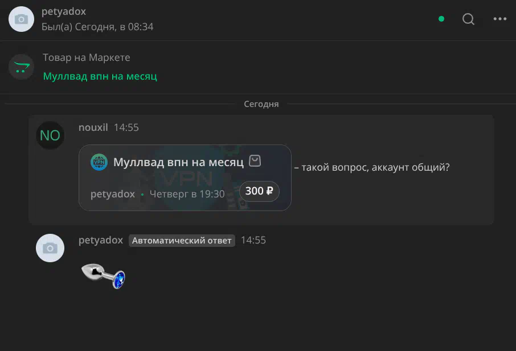
Task: Open the three-dots more options menu
Action: coord(499,19)
